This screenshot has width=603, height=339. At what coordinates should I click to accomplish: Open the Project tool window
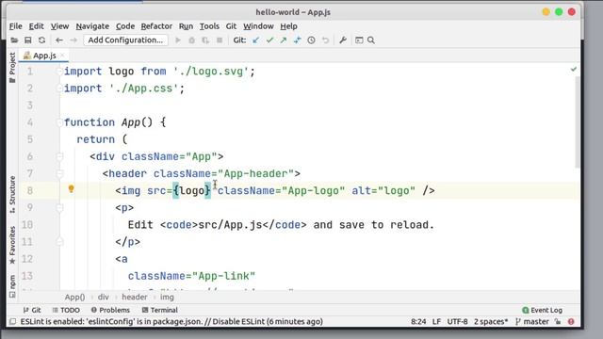tap(12, 67)
